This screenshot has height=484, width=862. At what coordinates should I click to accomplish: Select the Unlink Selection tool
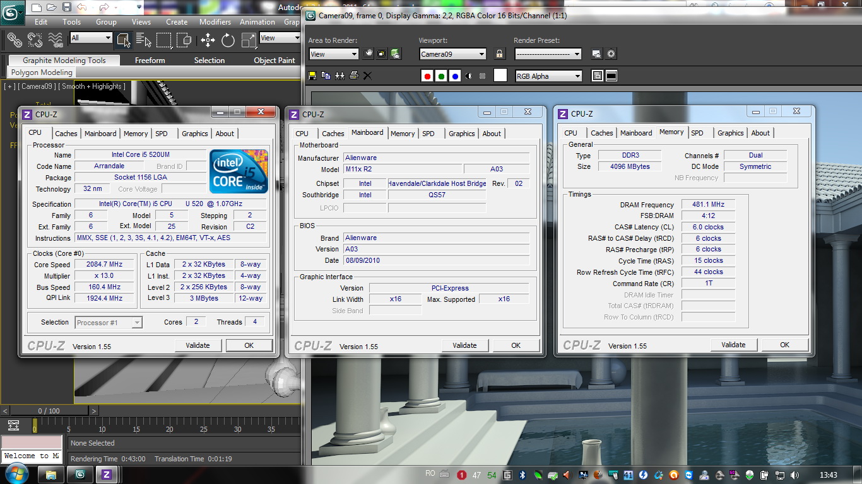pos(35,40)
